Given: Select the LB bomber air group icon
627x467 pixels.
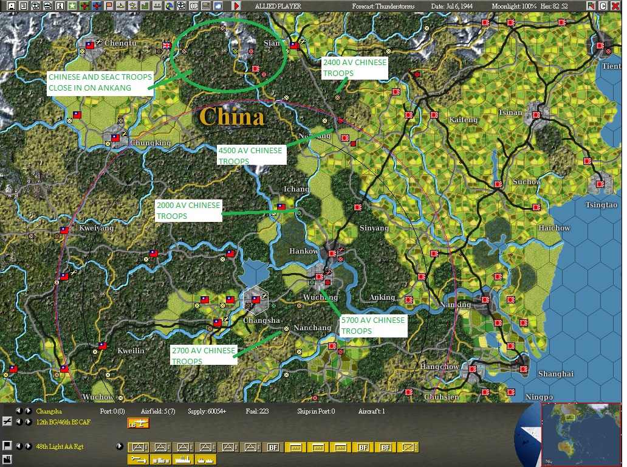Looking at the screenshot, I should (x=139, y=423).
